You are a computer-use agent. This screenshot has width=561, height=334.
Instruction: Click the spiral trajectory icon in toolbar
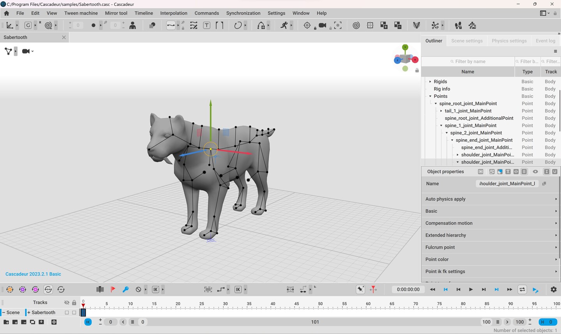pyautogui.click(x=356, y=26)
